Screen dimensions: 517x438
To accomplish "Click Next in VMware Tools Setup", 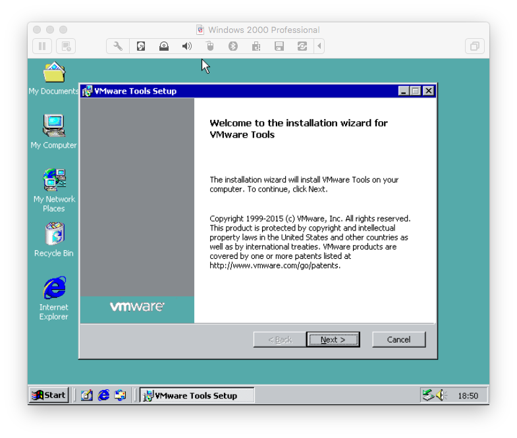I will click(x=333, y=339).
